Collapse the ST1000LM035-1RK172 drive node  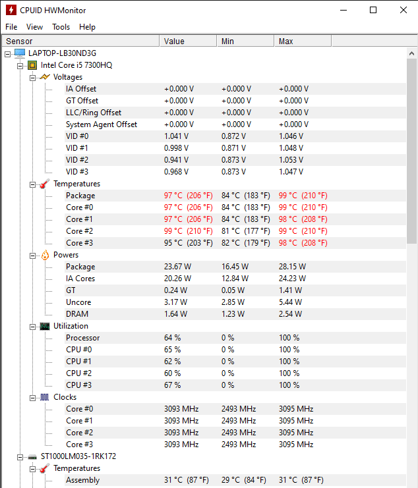[20, 457]
